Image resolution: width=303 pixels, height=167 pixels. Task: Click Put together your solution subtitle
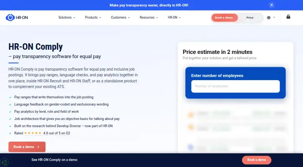(x=220, y=58)
